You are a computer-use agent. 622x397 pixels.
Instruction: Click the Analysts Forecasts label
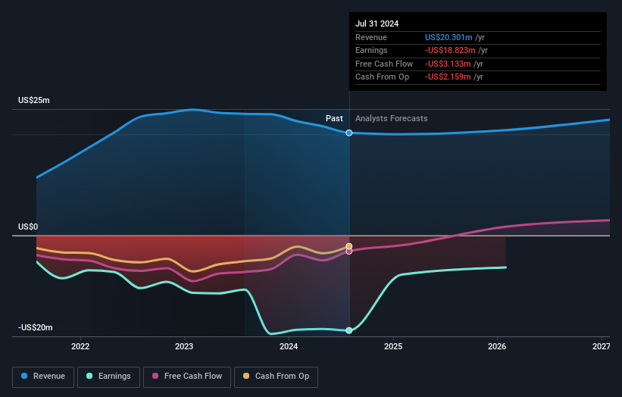pos(392,118)
